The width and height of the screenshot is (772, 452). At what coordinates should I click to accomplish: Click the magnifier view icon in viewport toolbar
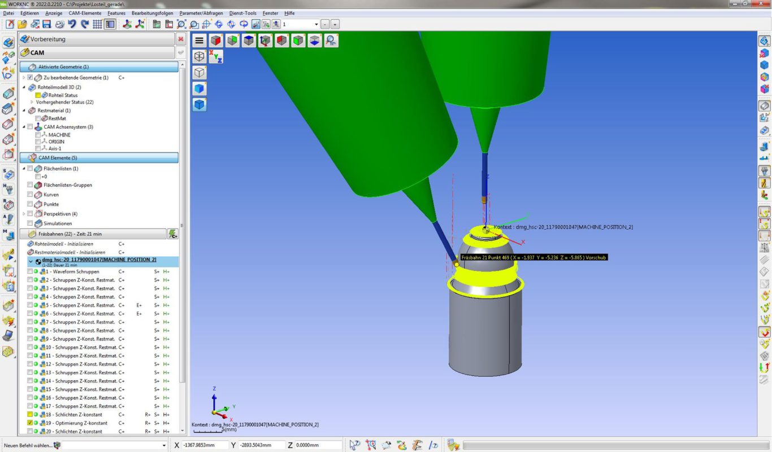[x=331, y=41]
